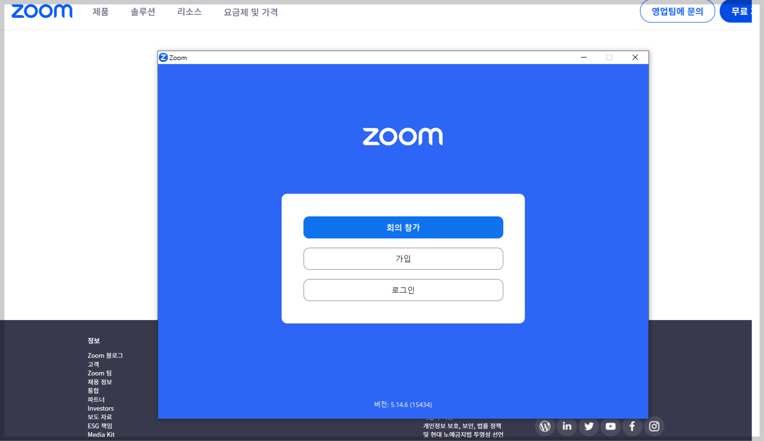Open the Zoom 블로그 footer link
The image size is (764, 441).
click(105, 355)
